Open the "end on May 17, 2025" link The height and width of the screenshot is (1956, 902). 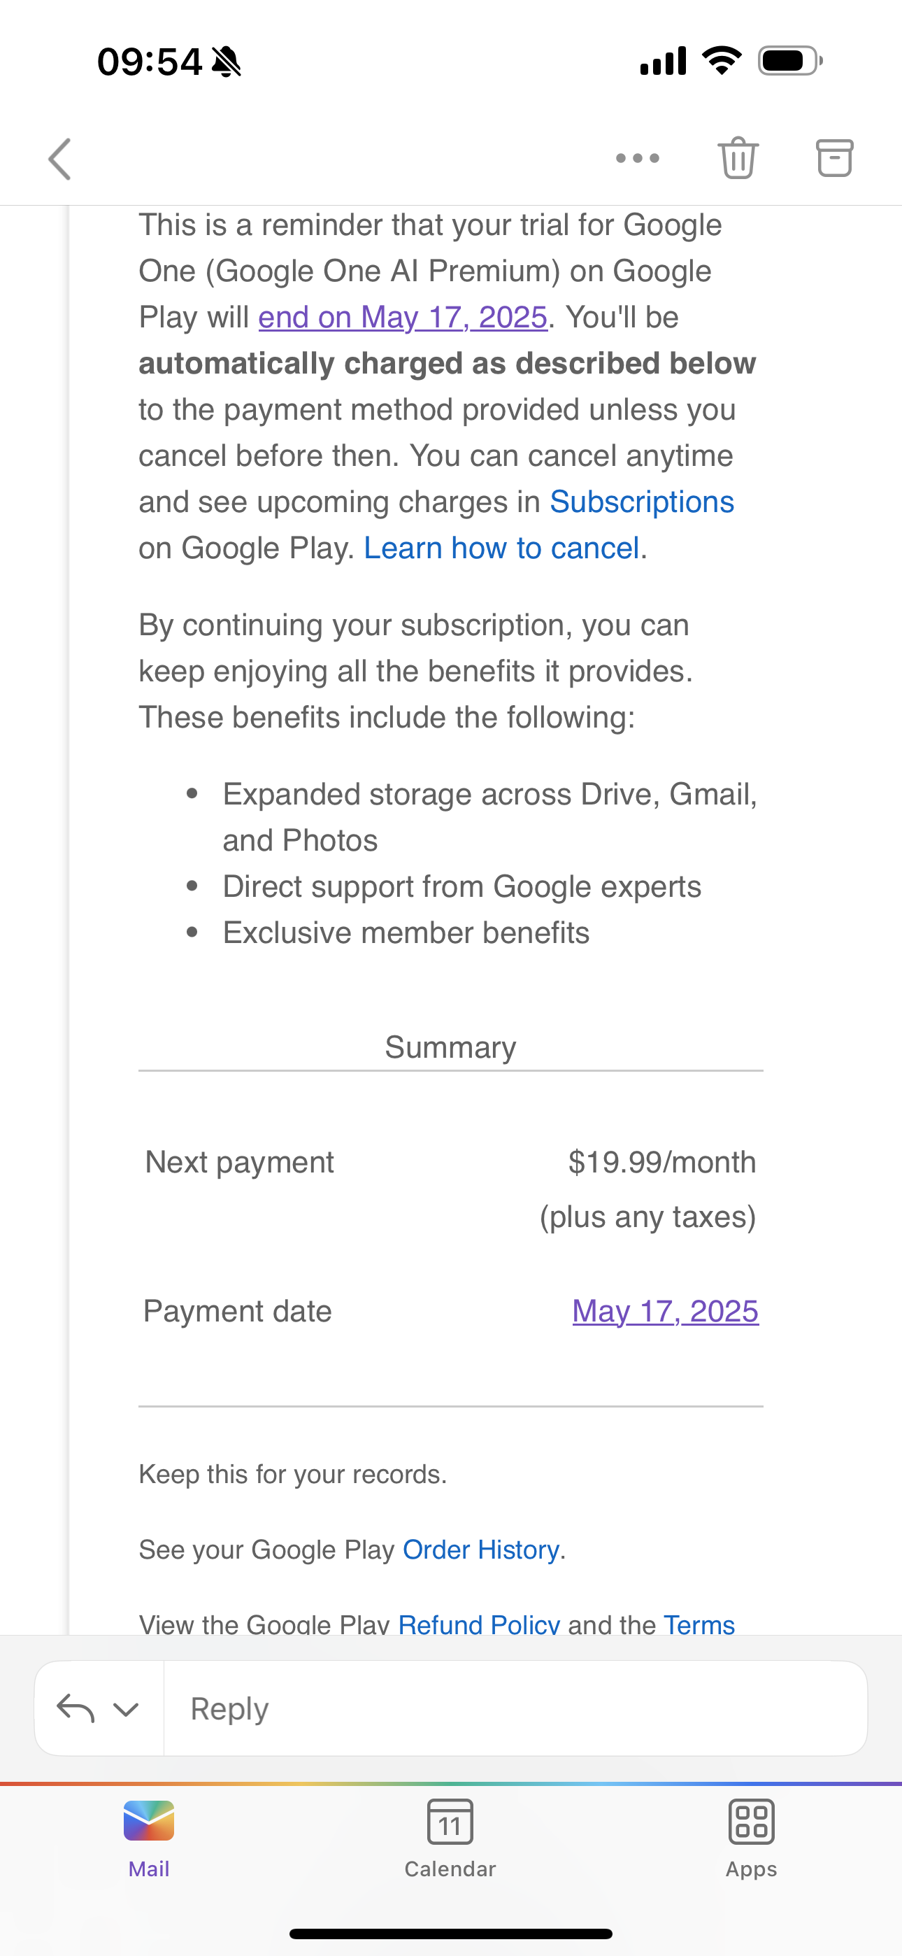point(403,317)
